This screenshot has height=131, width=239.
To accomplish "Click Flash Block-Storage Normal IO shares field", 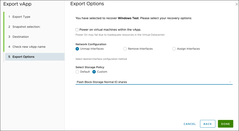I will click(154, 82).
